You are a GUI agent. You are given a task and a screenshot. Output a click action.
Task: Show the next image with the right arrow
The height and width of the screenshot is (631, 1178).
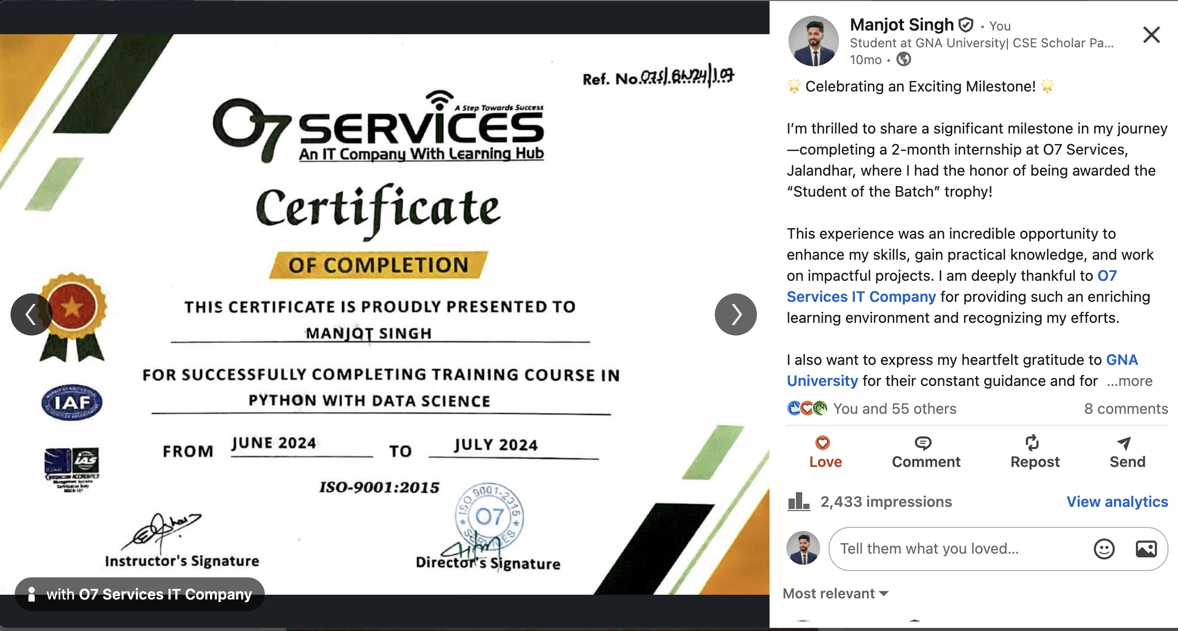click(735, 314)
